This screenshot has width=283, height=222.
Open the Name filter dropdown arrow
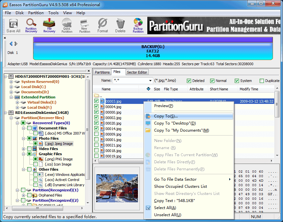pos(150,81)
